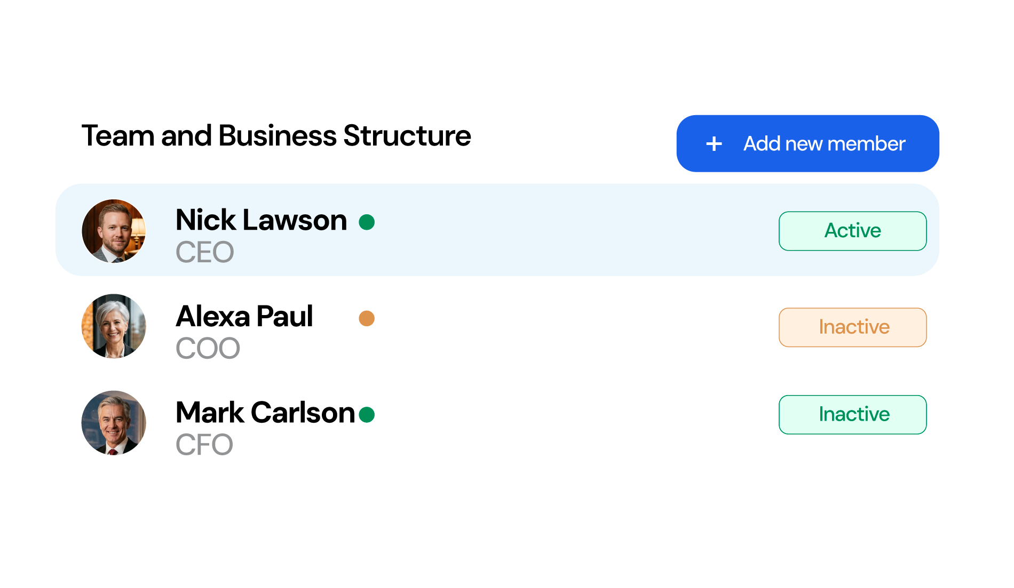Click the COO role label

click(208, 349)
